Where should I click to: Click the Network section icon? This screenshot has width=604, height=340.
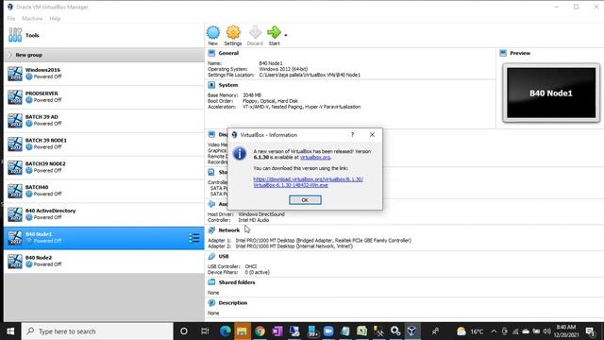tap(211, 230)
